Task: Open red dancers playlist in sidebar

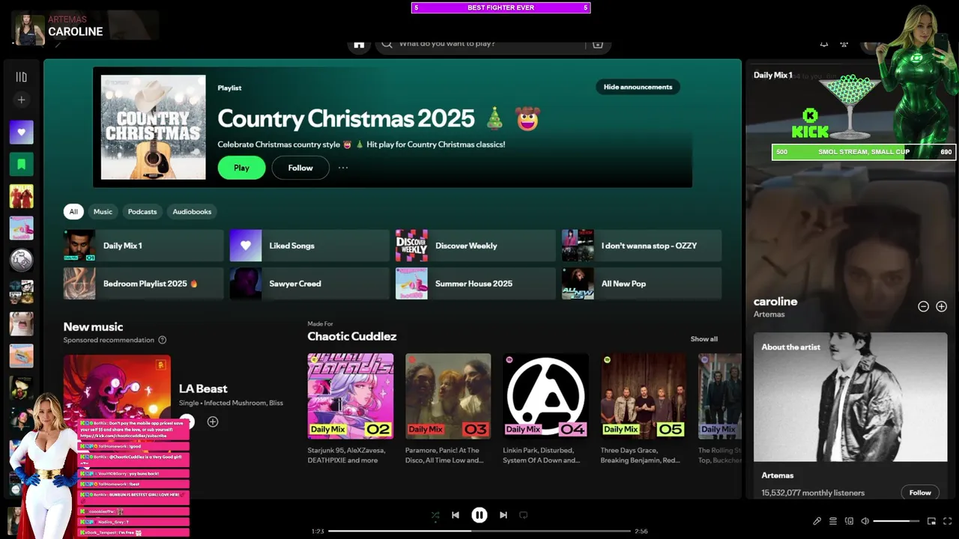Action: (x=21, y=196)
